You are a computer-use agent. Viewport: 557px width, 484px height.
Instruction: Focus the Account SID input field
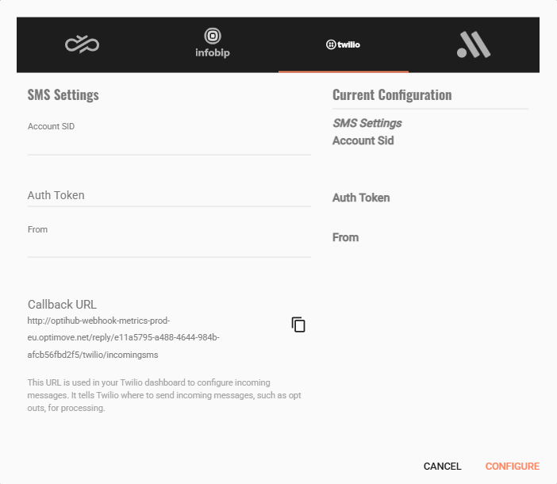tap(169, 145)
